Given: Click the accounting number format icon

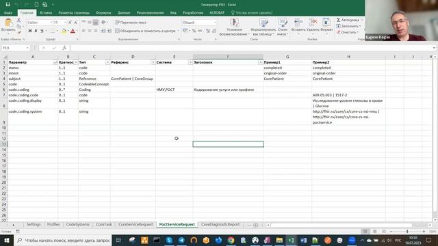Looking at the screenshot, I should [x=185, y=31].
